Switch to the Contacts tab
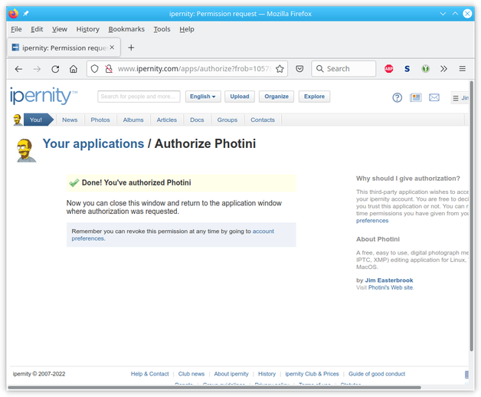The height and width of the screenshot is (397, 481). [263, 120]
